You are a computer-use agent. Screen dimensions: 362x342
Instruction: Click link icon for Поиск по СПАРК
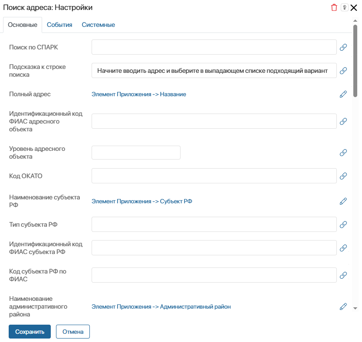pos(343,47)
